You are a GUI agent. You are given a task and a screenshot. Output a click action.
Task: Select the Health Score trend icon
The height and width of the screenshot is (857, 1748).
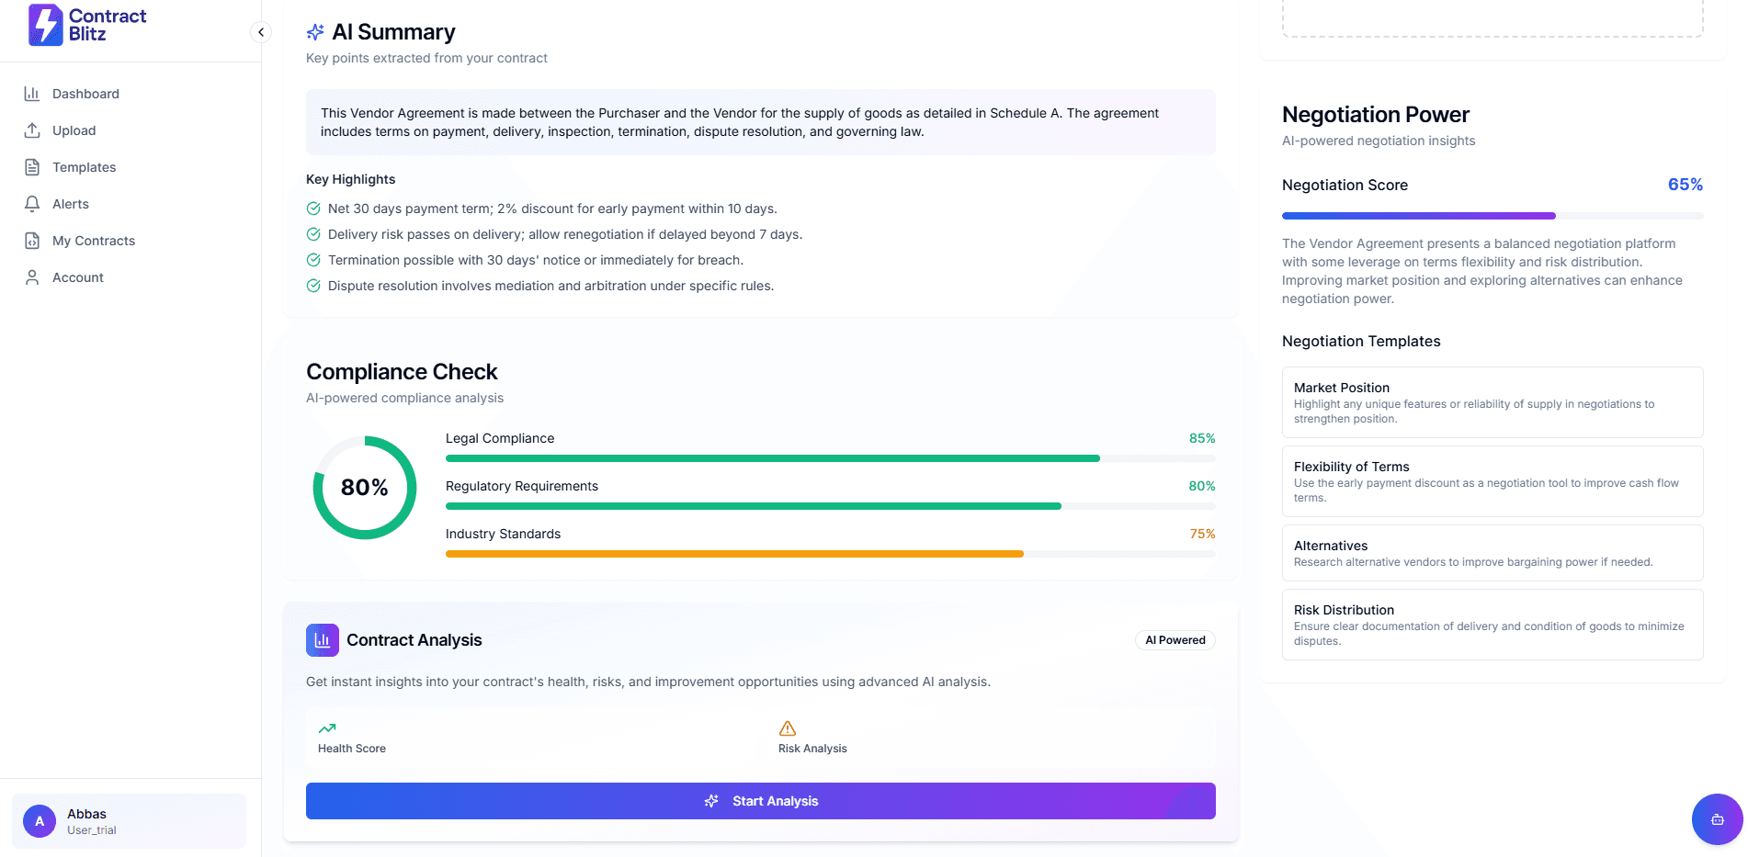point(327,728)
